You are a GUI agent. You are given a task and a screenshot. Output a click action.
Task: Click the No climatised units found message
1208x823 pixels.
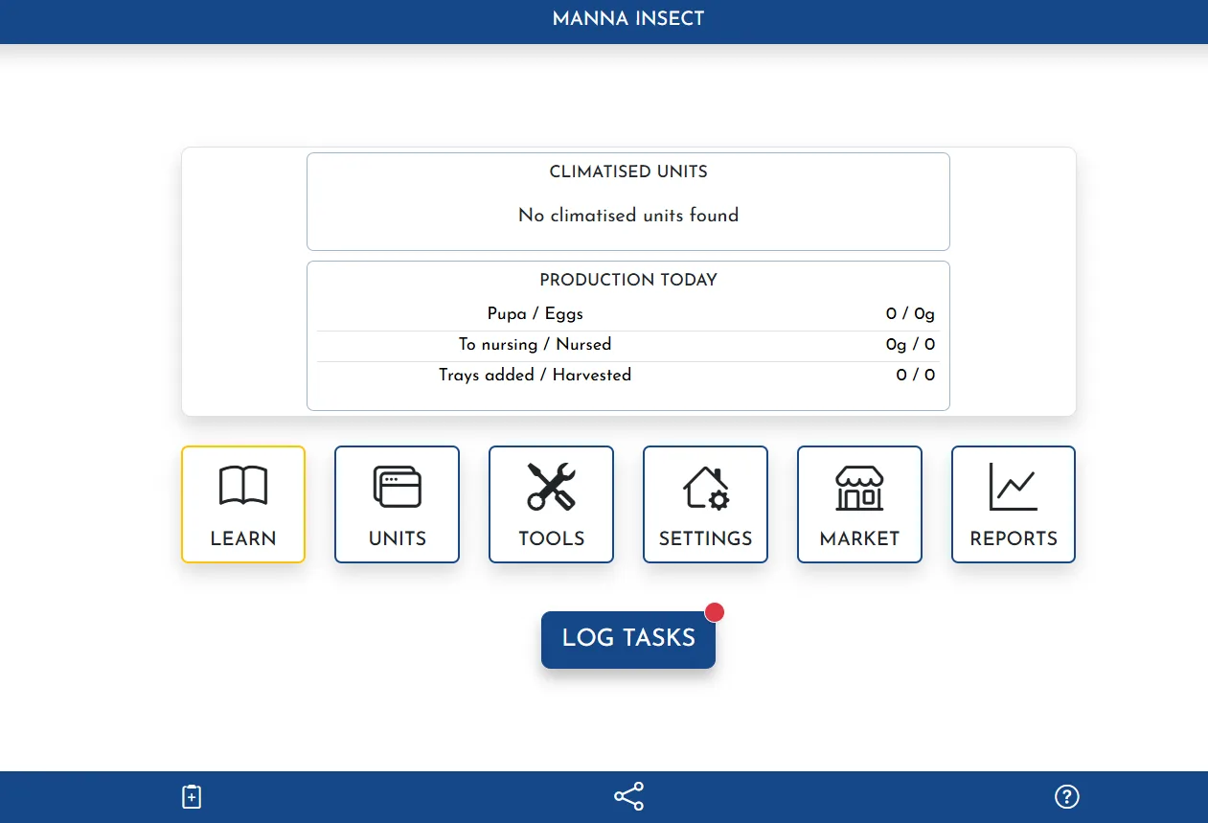click(x=627, y=216)
